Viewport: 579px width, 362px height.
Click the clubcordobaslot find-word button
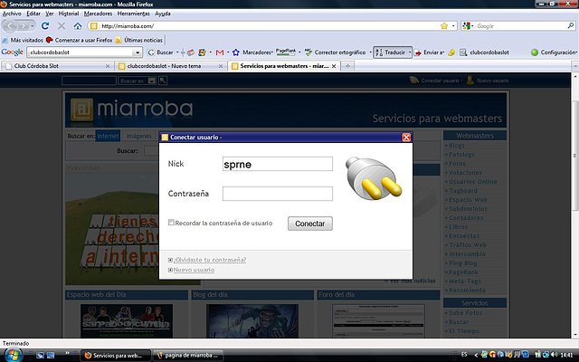click(x=484, y=52)
